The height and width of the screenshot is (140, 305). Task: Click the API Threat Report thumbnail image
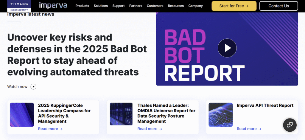[x=220, y=115]
